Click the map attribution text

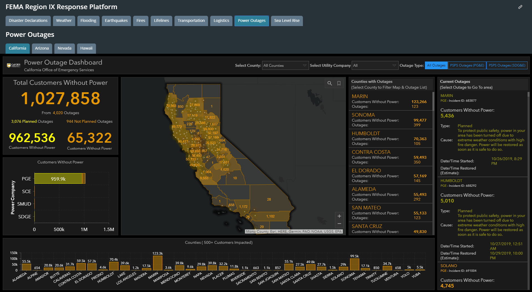coord(294,232)
